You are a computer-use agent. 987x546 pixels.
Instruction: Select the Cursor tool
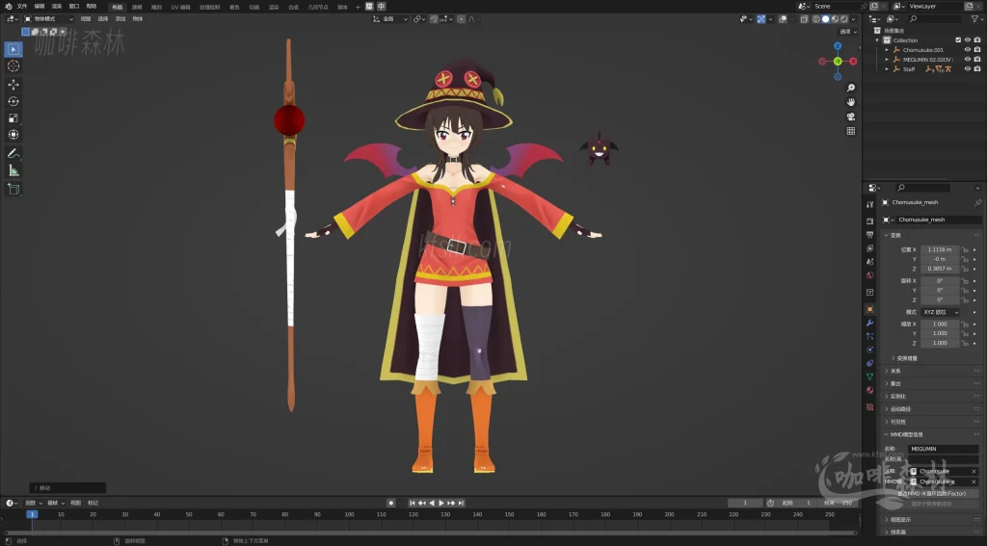[13, 66]
